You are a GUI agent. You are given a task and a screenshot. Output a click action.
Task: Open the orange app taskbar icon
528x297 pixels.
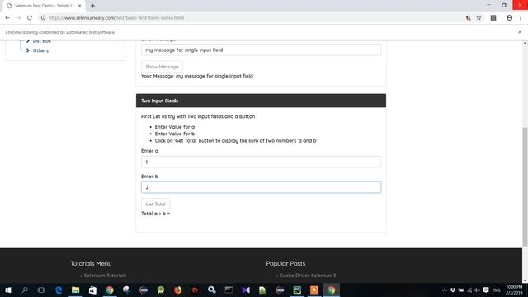tap(314, 290)
